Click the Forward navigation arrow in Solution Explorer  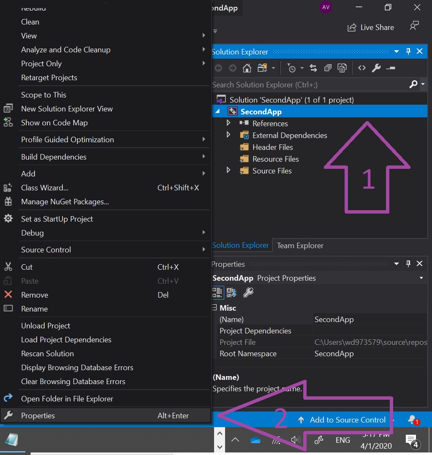pyautogui.click(x=233, y=68)
